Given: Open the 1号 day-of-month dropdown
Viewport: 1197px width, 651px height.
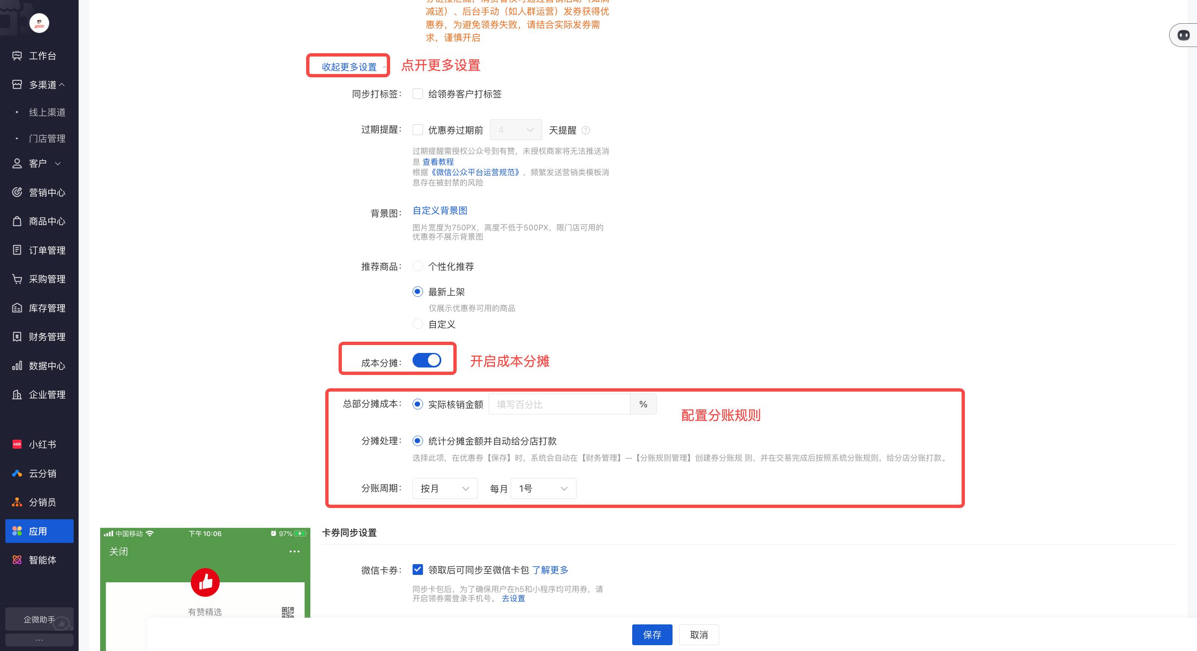Looking at the screenshot, I should (543, 488).
